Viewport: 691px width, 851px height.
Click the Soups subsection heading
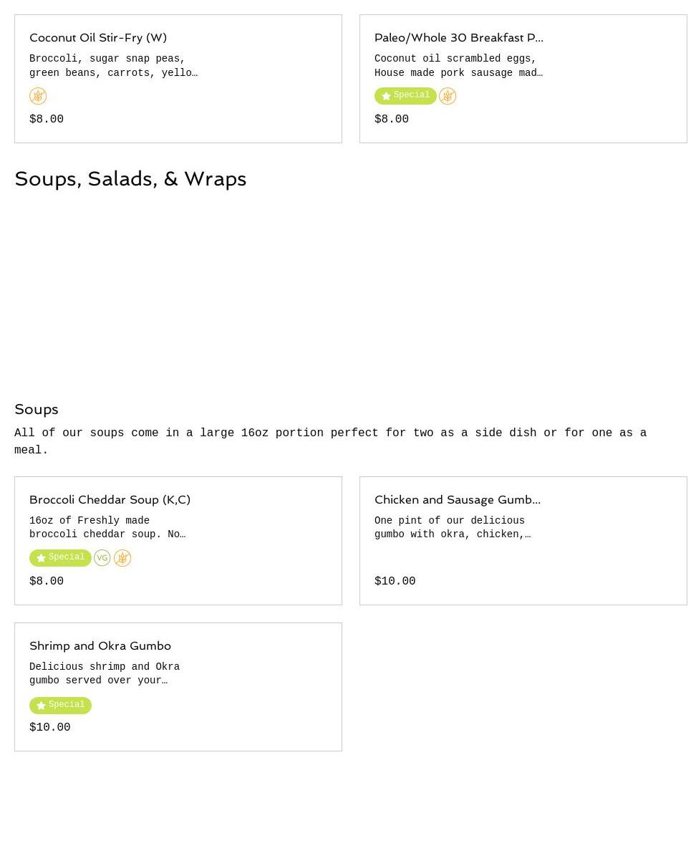(x=37, y=409)
